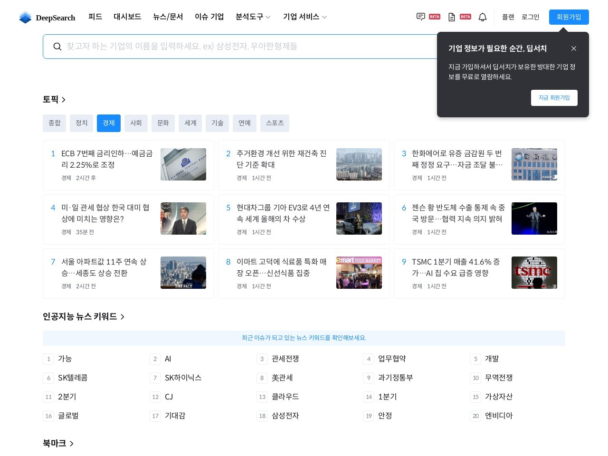Click keyword CJ

tap(169, 397)
